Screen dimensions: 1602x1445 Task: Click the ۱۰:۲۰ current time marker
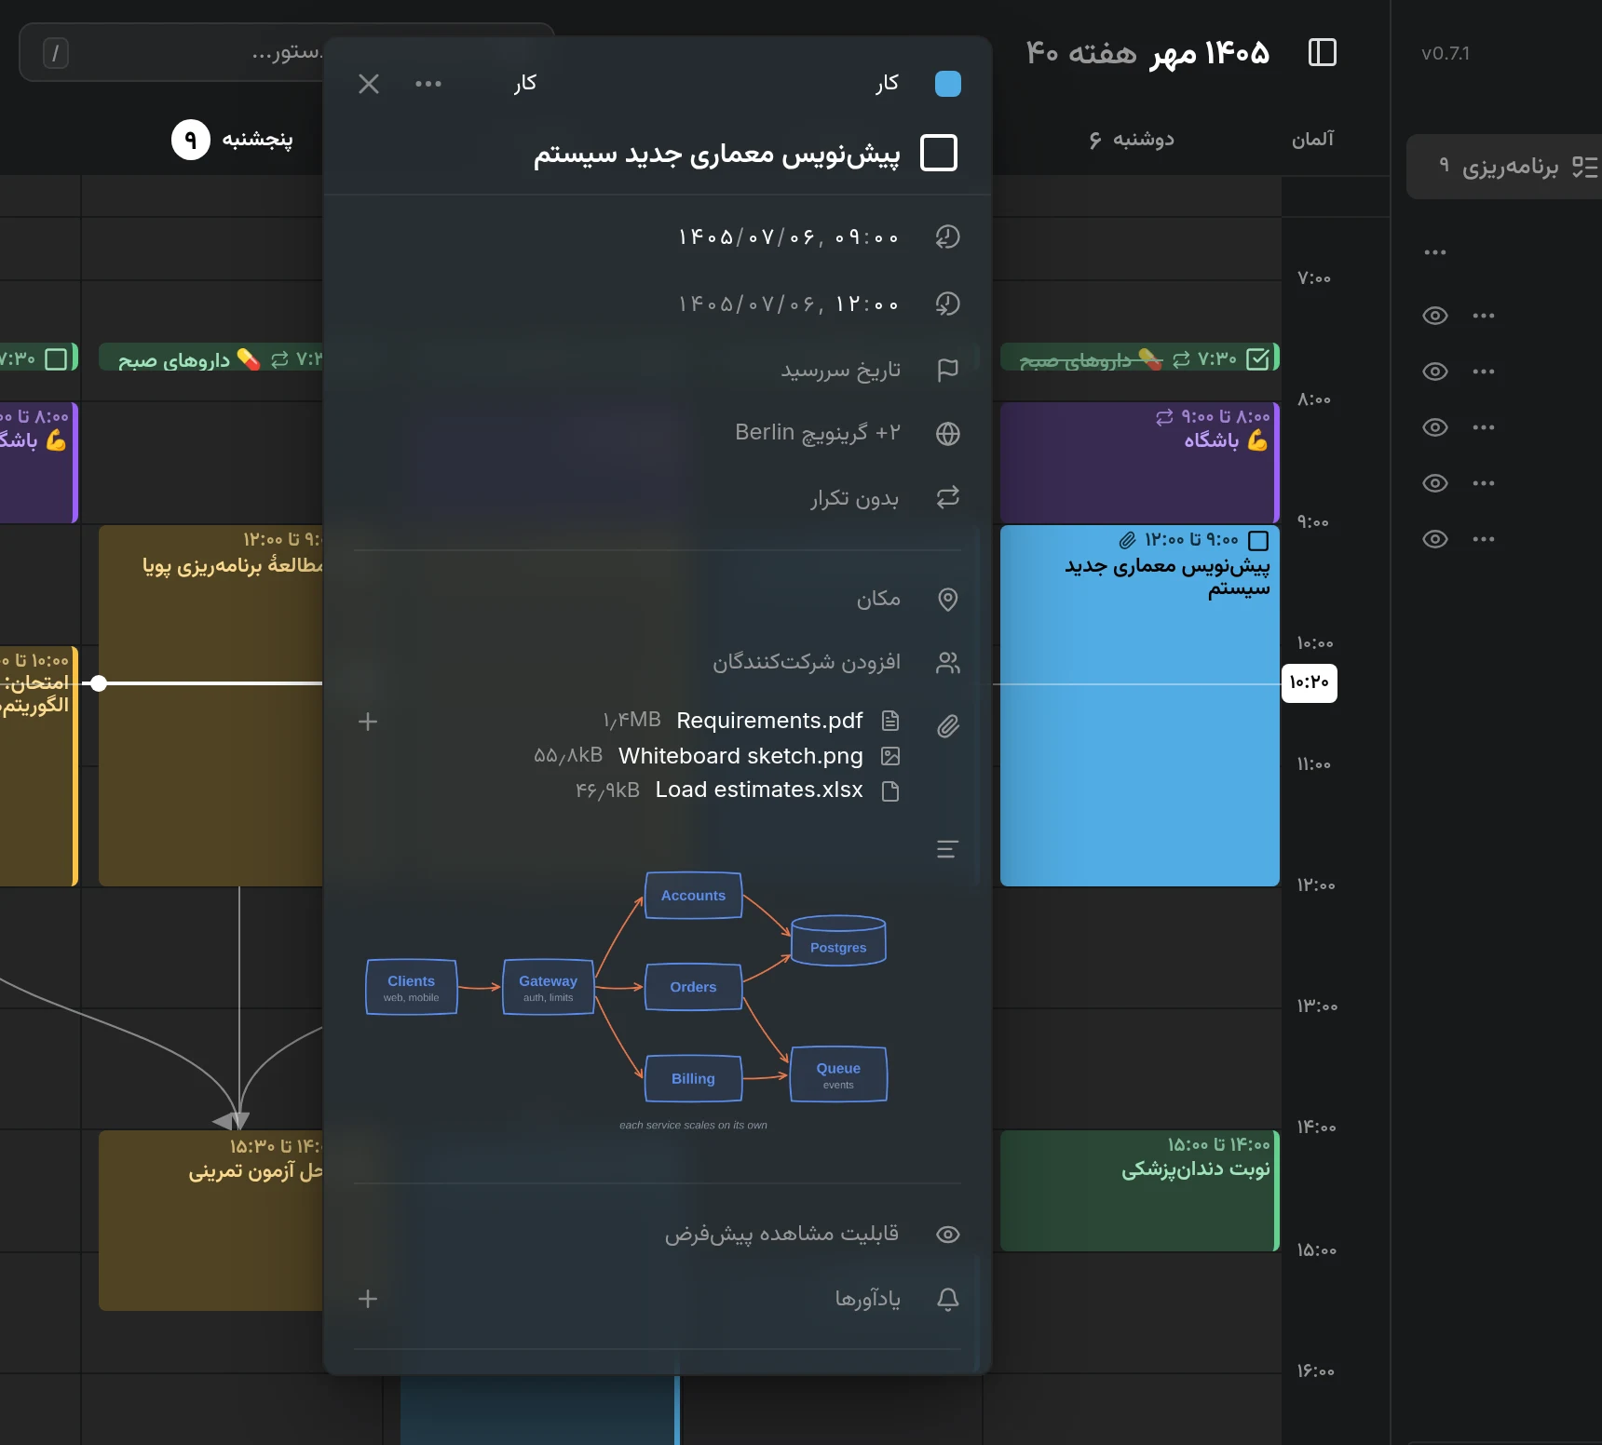coord(1309,682)
